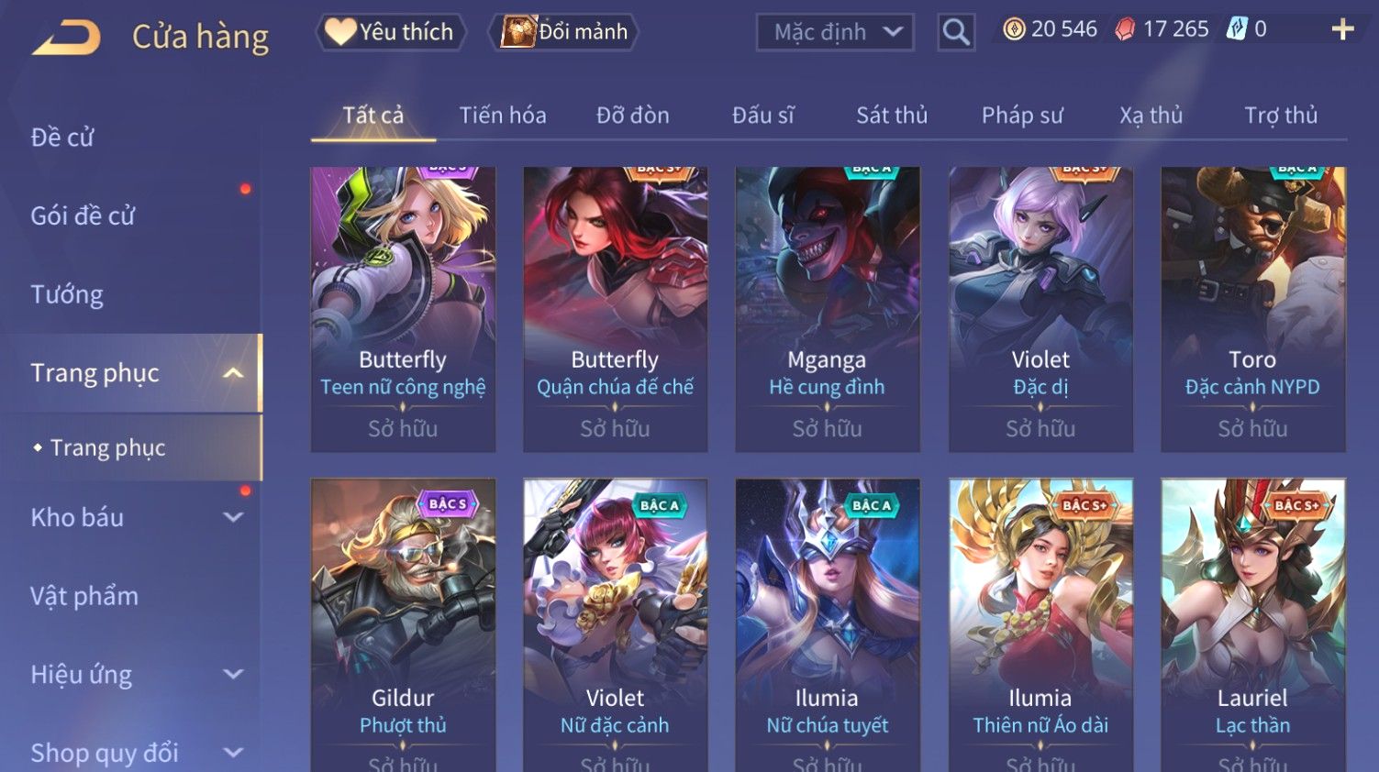Tap the gold coin balance icon
This screenshot has height=772, width=1379.
tap(1014, 29)
